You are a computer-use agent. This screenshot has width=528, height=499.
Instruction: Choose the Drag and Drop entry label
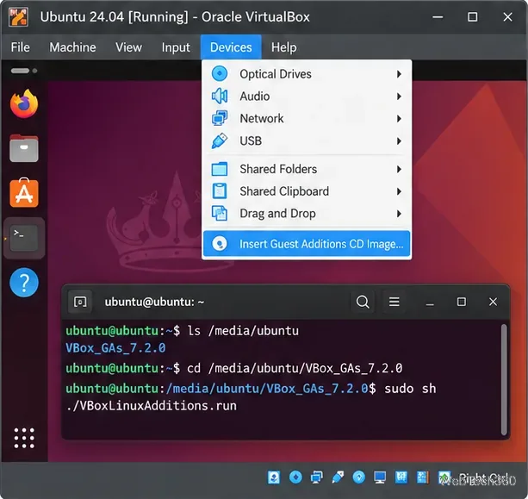click(x=277, y=214)
